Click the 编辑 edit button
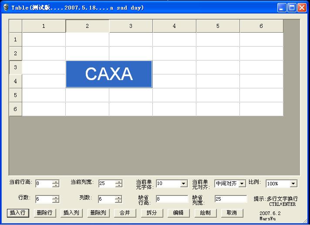Image resolution: width=310 pixels, height=225 pixels. (x=179, y=213)
